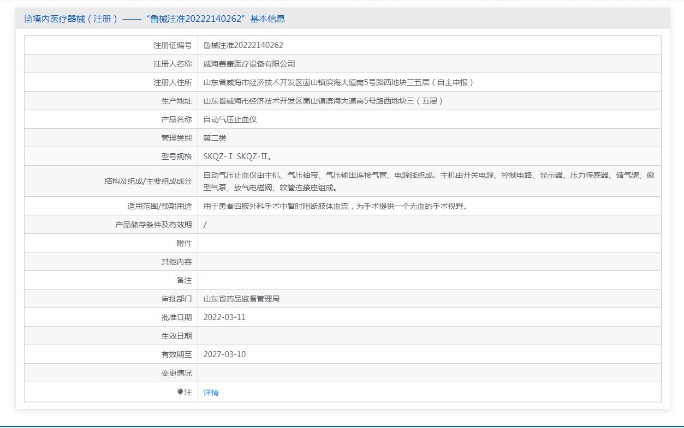The height and width of the screenshot is (428, 684).
Task: Click the 适用范围/预期用途 description text
Action: [x=335, y=206]
